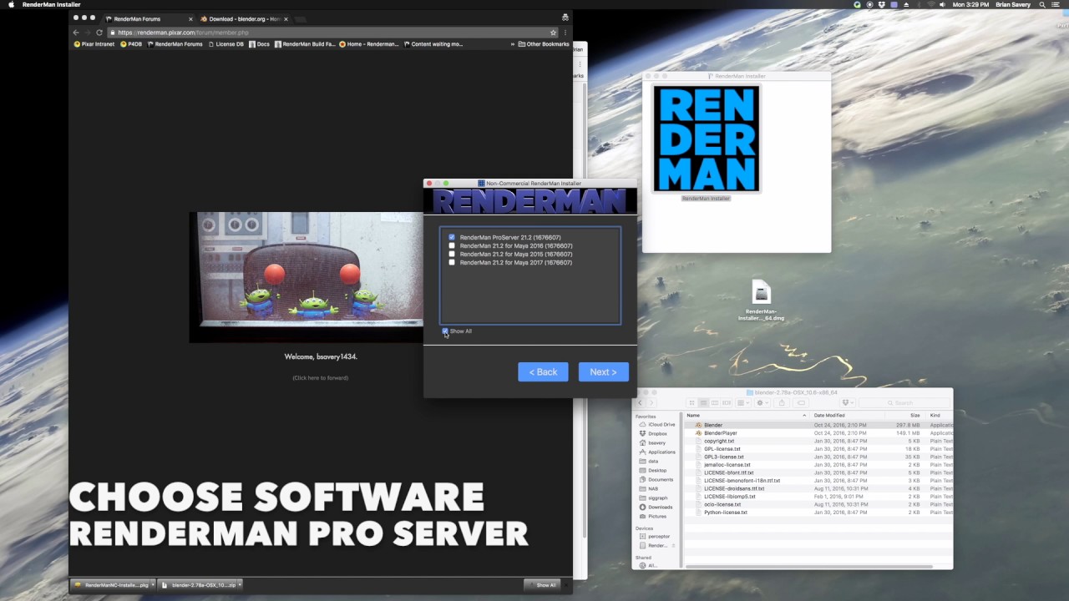Open RenderManNC-Installer pkg download menu arrow
1069x601 pixels.
point(153,585)
